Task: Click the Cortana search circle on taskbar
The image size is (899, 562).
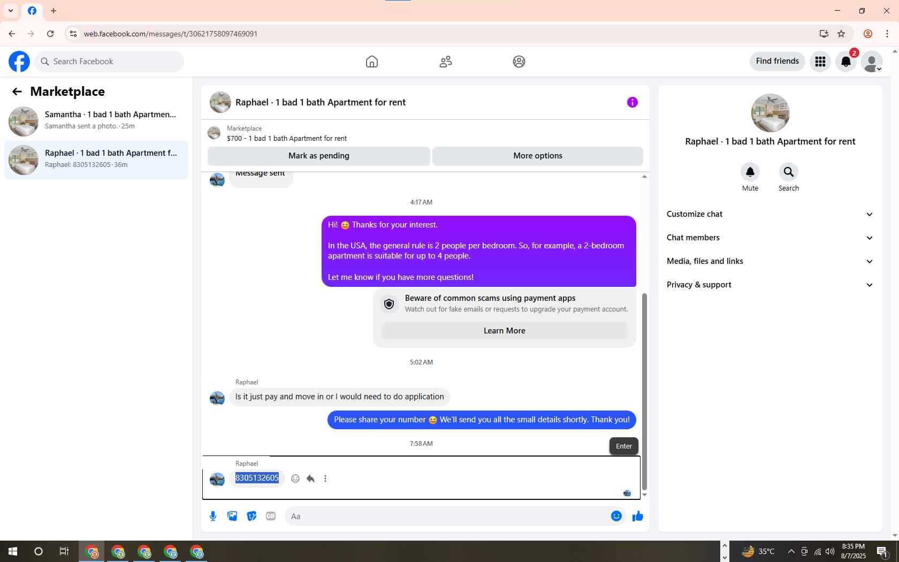Action: pos(39,551)
